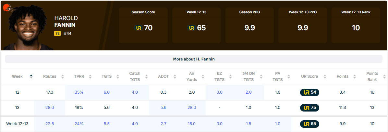
Task: Click the 35% TPRR value in week 12
Action: click(x=79, y=92)
